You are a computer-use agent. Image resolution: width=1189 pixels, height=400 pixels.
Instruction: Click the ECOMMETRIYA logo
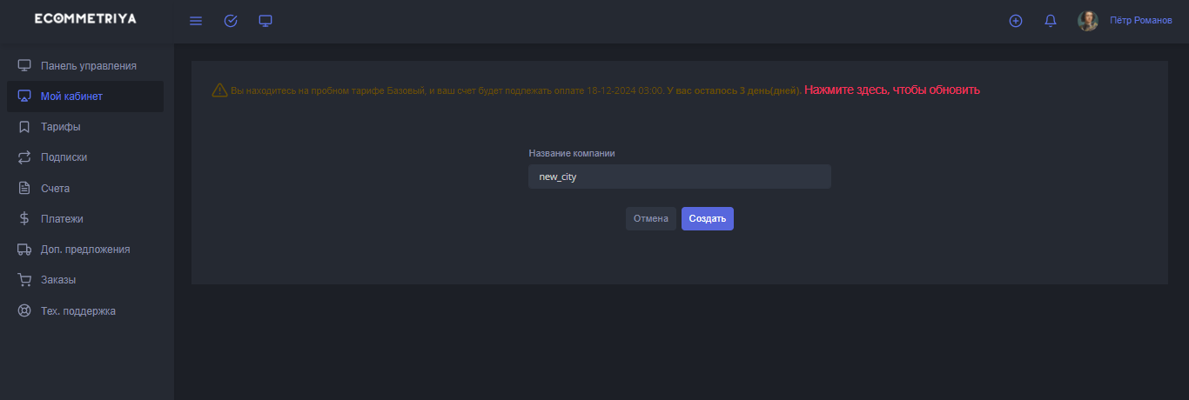85,19
